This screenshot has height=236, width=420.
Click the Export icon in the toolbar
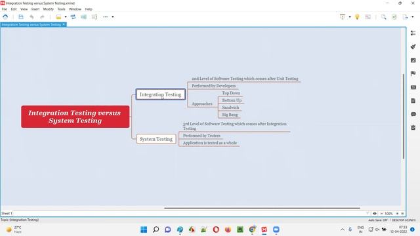[405, 17]
